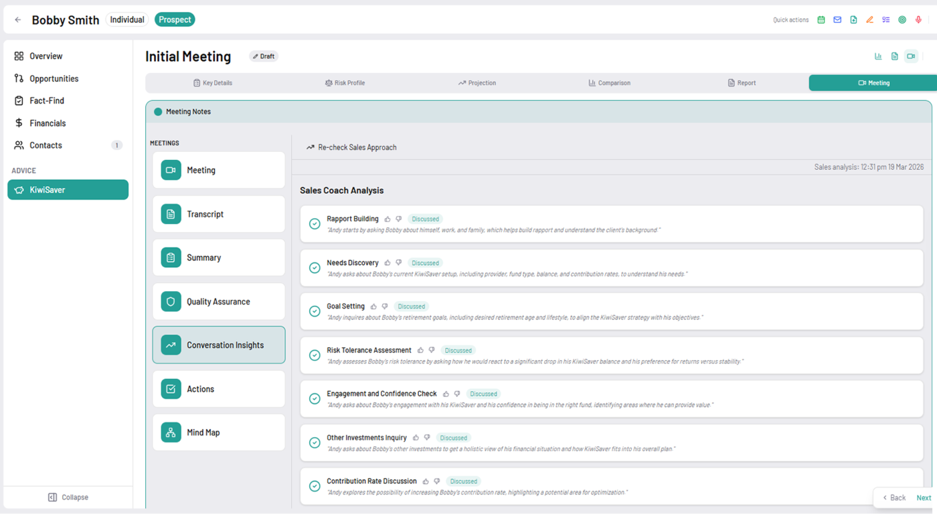
Task: Select the bar chart icon near the Meeting tab
Action: tap(878, 56)
